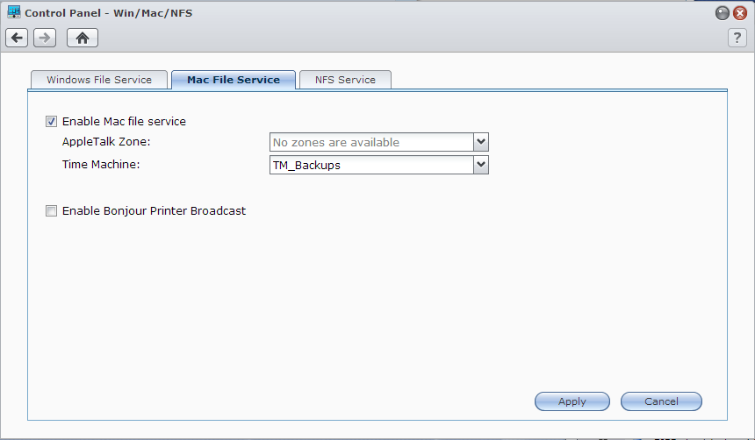The width and height of the screenshot is (755, 440).
Task: Enable Bonjour Printer Broadcast checkbox
Action: click(52, 211)
